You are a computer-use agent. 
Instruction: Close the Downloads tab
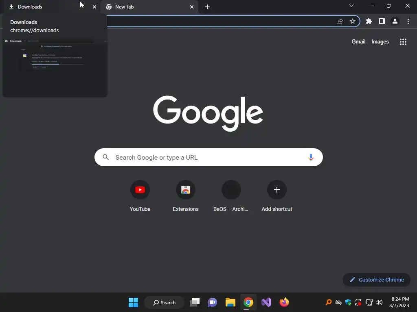(94, 7)
